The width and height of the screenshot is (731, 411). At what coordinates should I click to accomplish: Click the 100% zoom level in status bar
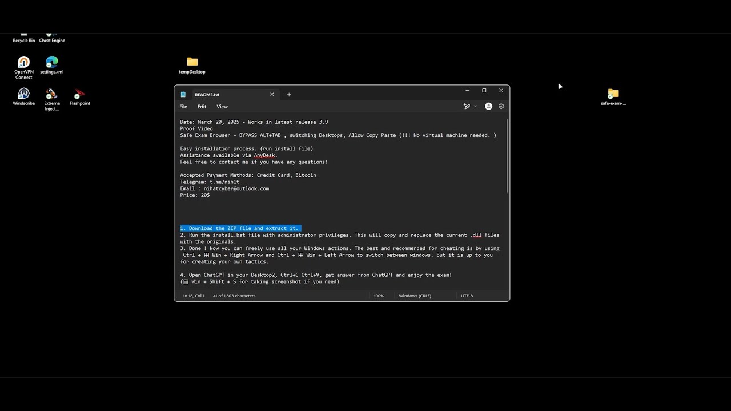pos(379,296)
